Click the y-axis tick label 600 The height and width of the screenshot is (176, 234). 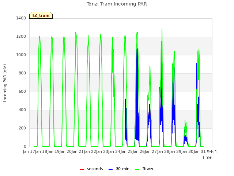(x=22, y=91)
